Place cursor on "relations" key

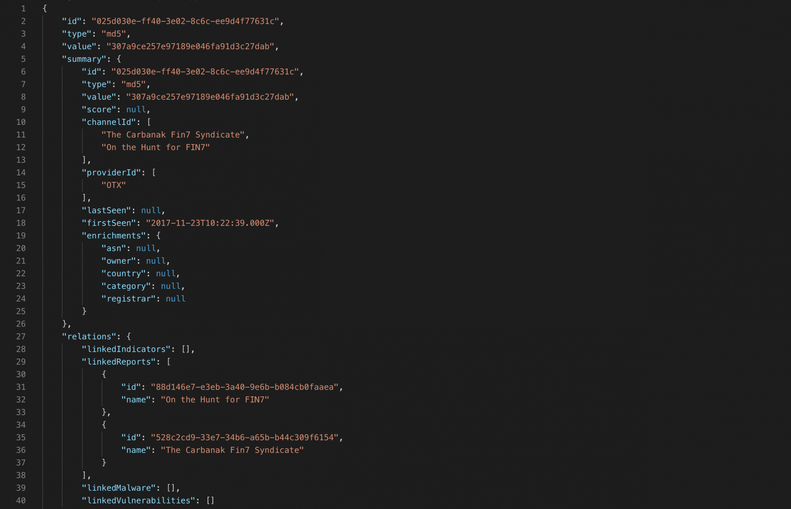pyautogui.click(x=89, y=336)
